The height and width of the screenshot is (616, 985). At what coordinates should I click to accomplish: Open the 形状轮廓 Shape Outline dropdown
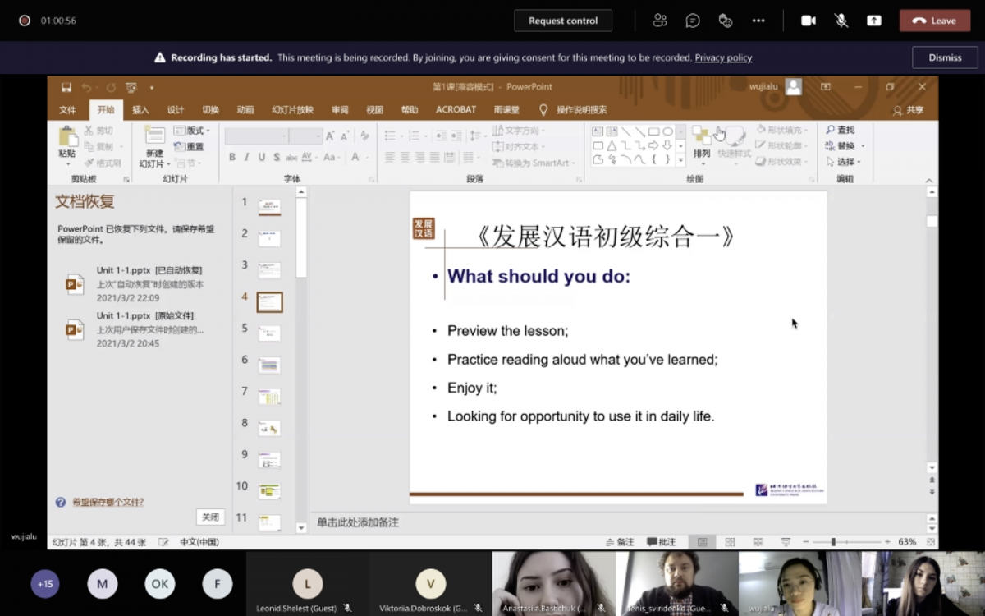781,146
